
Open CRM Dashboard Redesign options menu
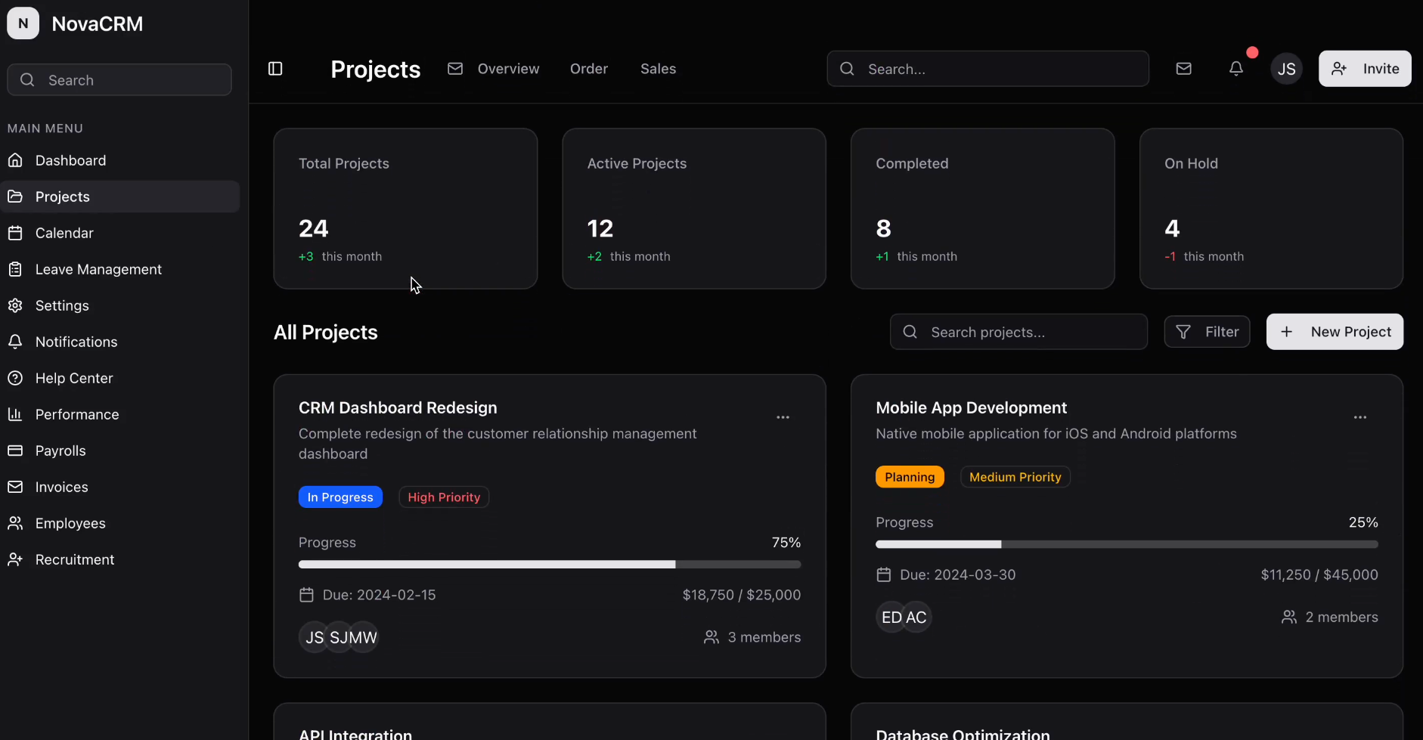pos(783,417)
